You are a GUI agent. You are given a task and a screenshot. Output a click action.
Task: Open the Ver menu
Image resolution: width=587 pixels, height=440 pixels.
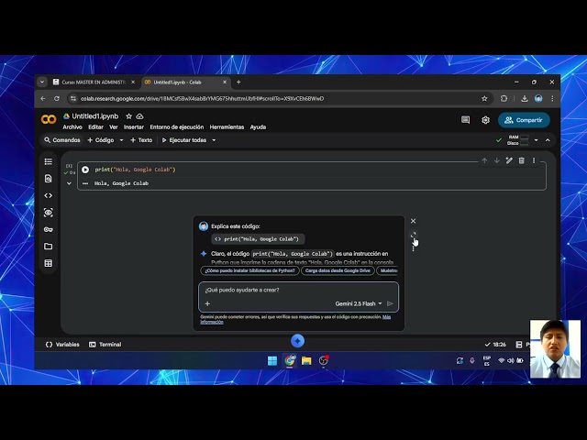114,127
